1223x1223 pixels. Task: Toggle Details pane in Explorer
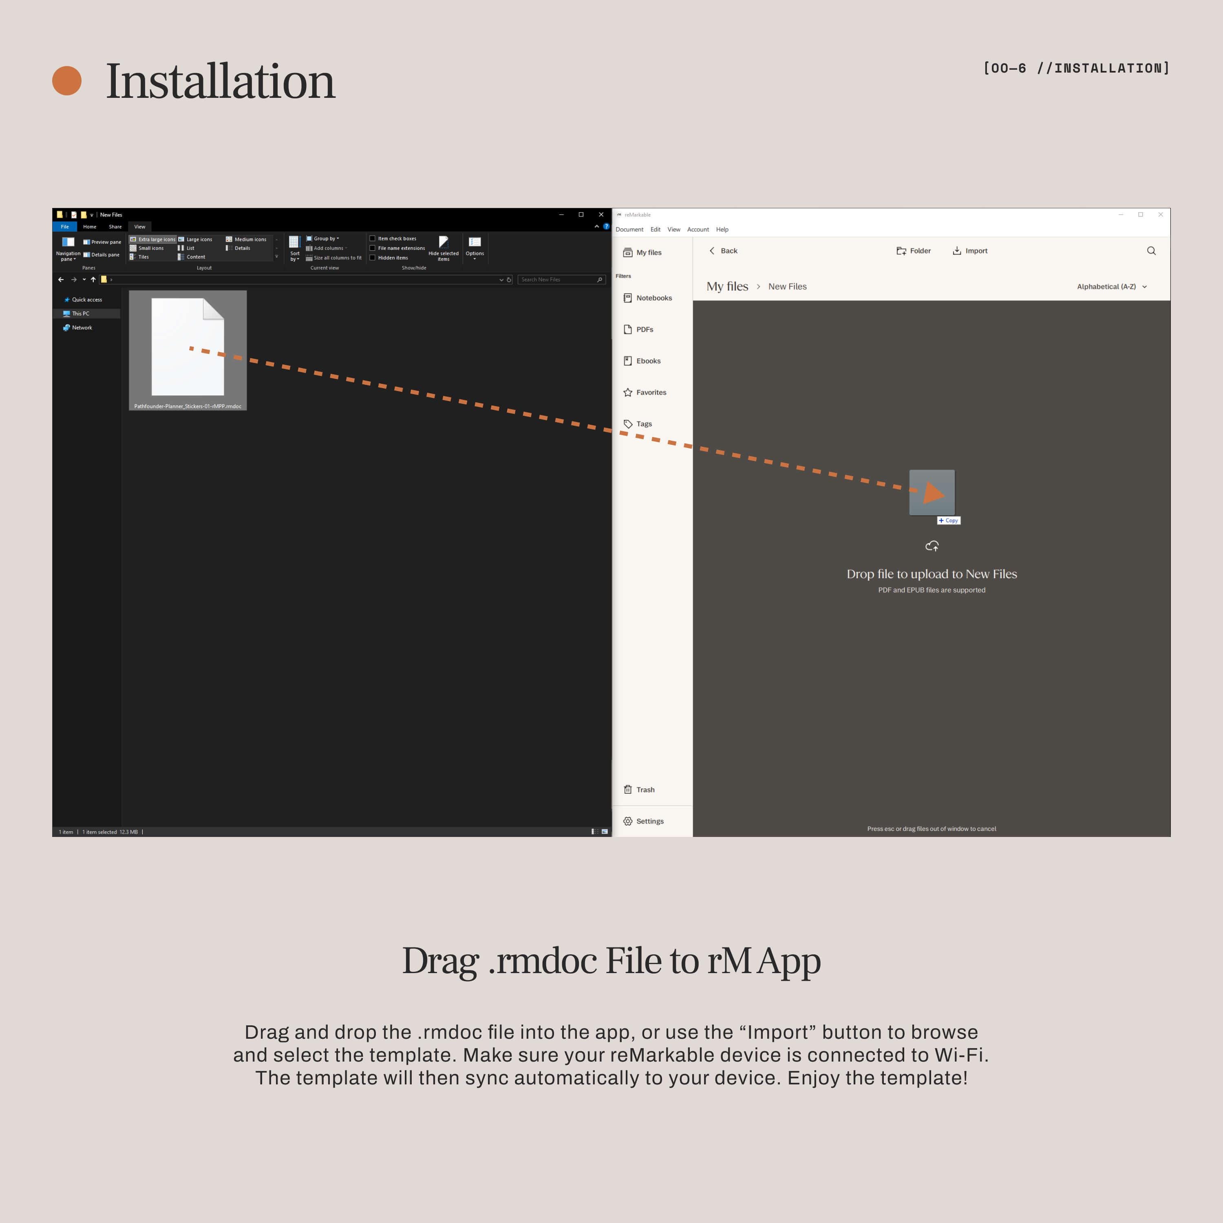[x=101, y=254]
